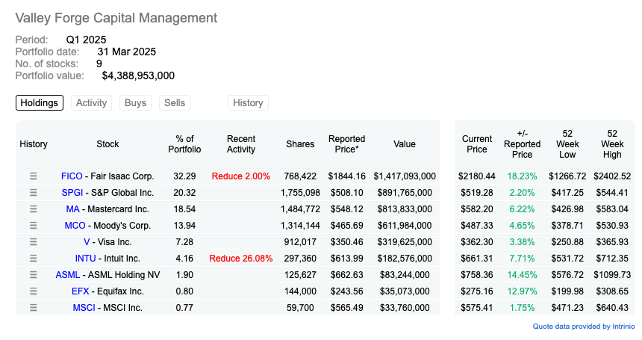Click the $891,765,000 value cell
Screen dimensions: 642x340
click(405, 193)
